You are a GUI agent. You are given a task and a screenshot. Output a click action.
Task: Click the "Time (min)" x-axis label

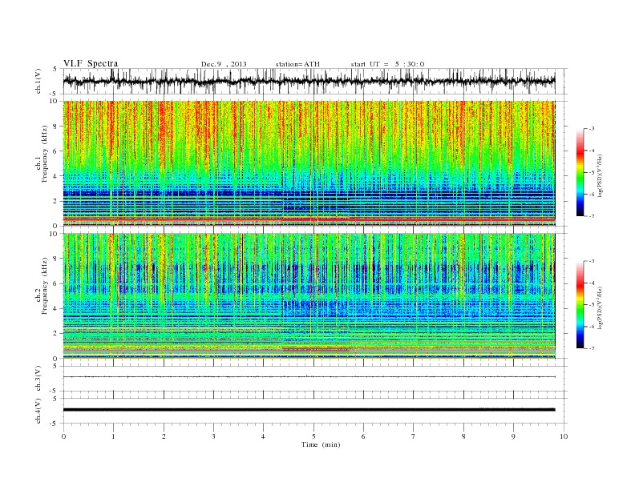321,444
